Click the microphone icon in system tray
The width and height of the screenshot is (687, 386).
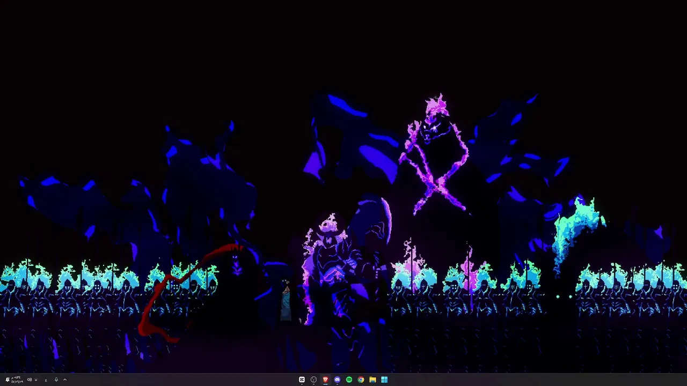click(x=56, y=380)
